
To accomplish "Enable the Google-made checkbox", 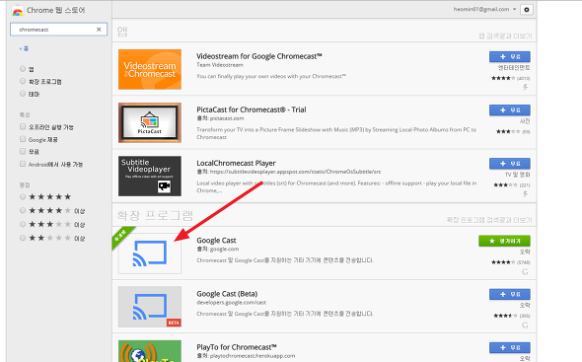I will pyautogui.click(x=23, y=139).
